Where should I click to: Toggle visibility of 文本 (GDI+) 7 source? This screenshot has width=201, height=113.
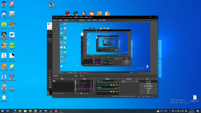click(x=91, y=85)
